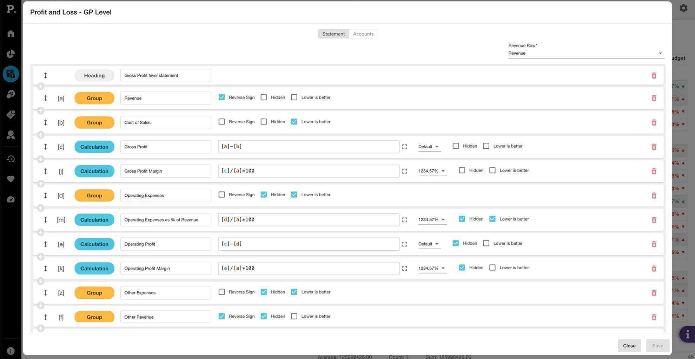The height and width of the screenshot is (359, 695).
Task: Toggle Lower is better for Operating Expenses
Action: (294, 195)
